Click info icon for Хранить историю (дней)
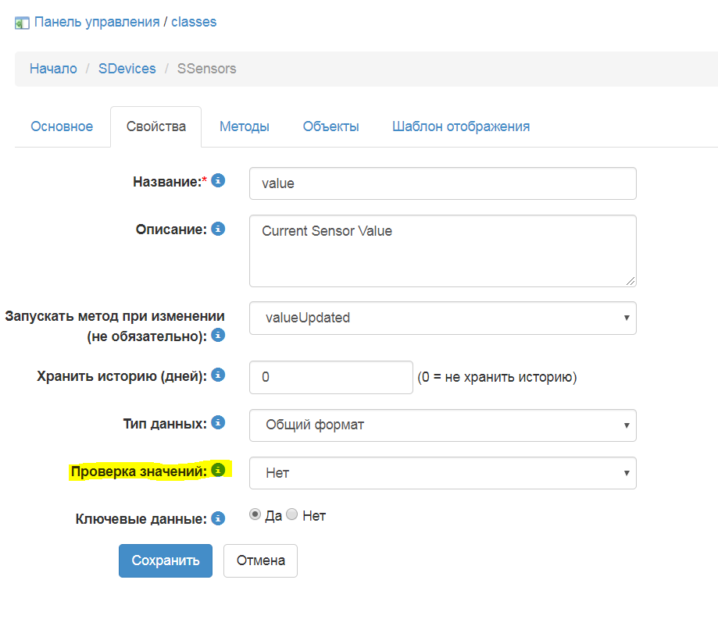718x619 pixels. (218, 375)
